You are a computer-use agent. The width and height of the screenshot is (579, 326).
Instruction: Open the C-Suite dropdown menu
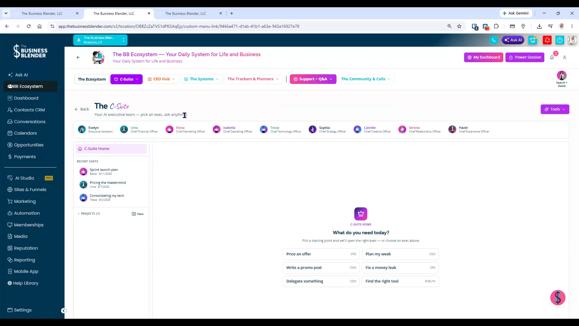point(126,79)
